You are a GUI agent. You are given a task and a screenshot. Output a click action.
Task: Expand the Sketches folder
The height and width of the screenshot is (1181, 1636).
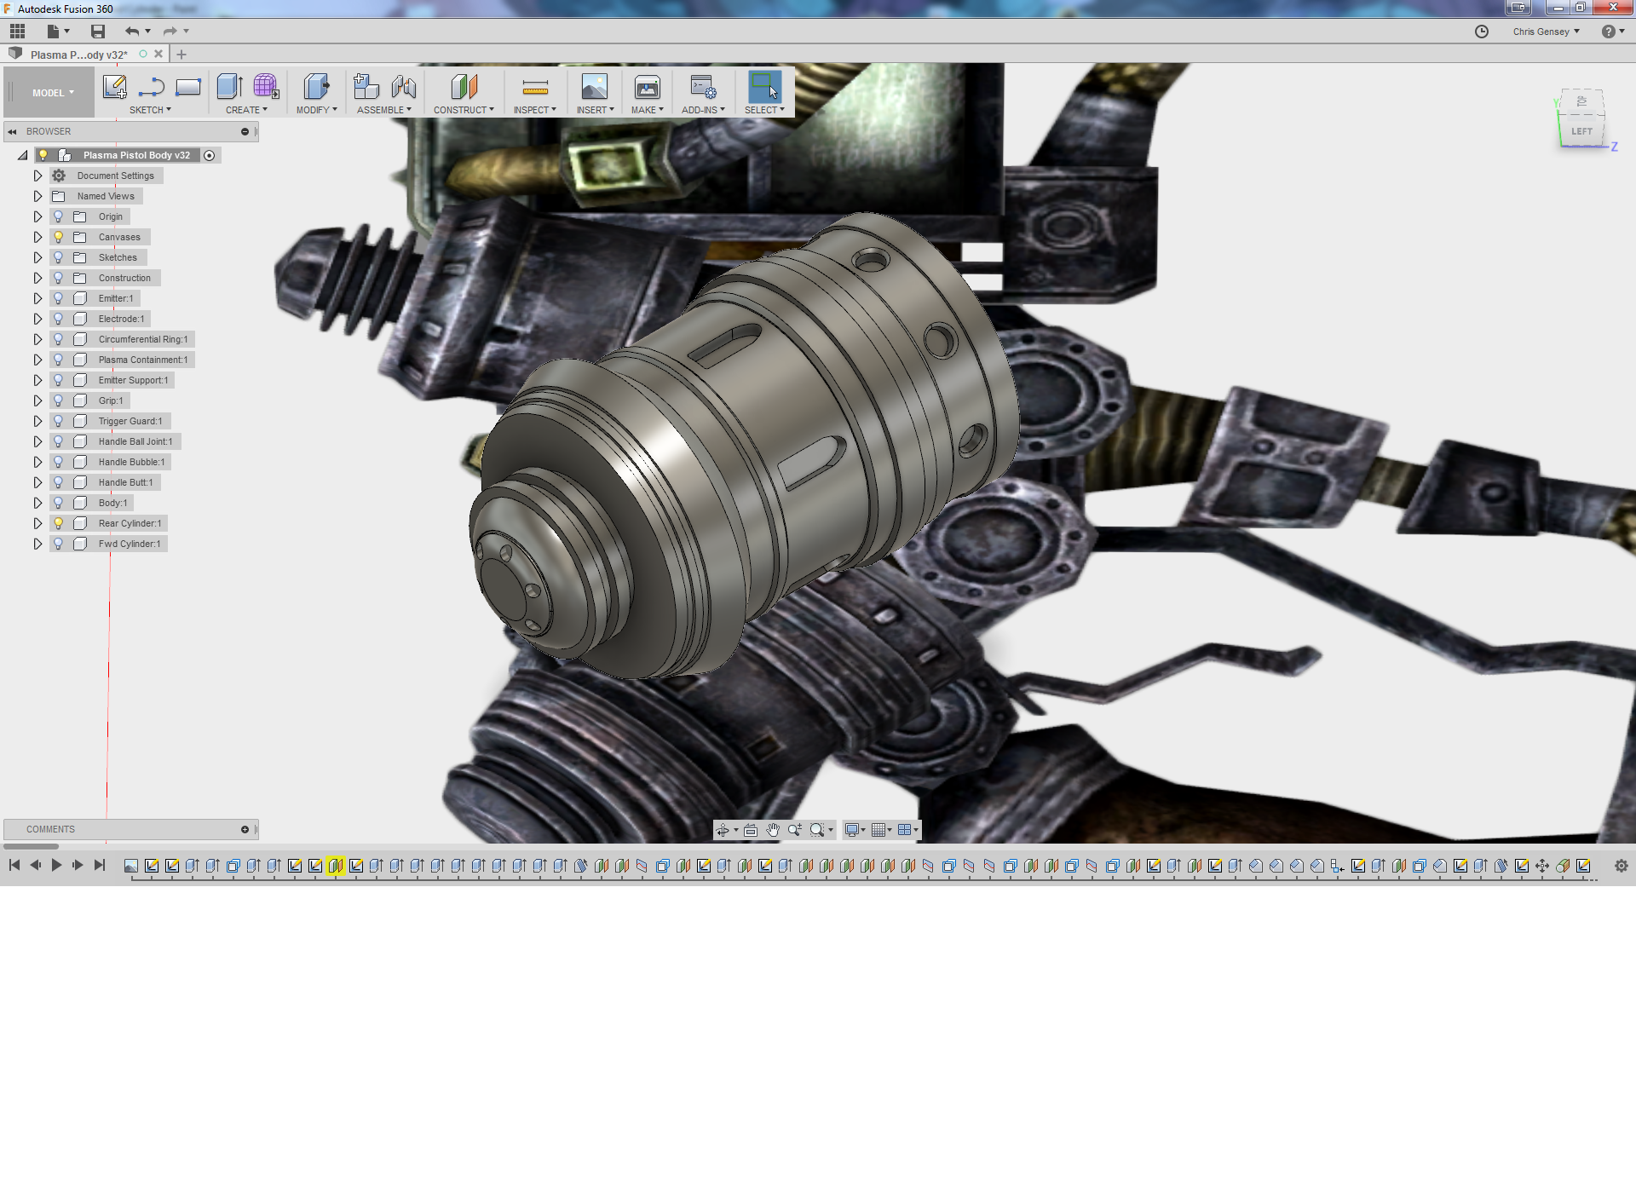pos(37,257)
